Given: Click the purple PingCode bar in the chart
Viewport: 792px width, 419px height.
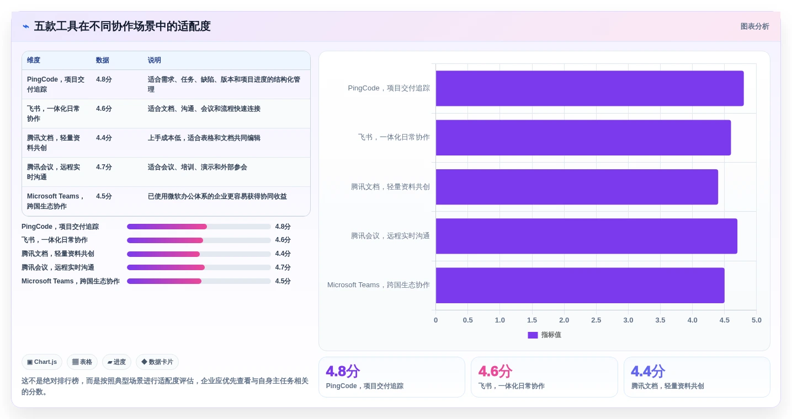Looking at the screenshot, I should [x=589, y=88].
